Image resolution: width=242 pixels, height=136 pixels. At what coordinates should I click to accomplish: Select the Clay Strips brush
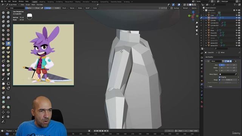coord(8,17)
